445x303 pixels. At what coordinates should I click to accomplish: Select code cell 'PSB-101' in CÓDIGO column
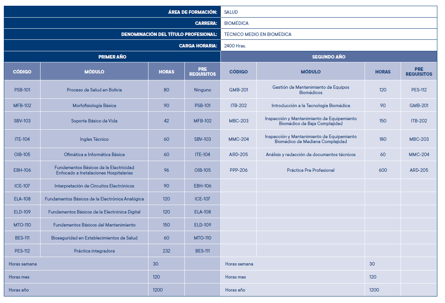tap(22, 90)
